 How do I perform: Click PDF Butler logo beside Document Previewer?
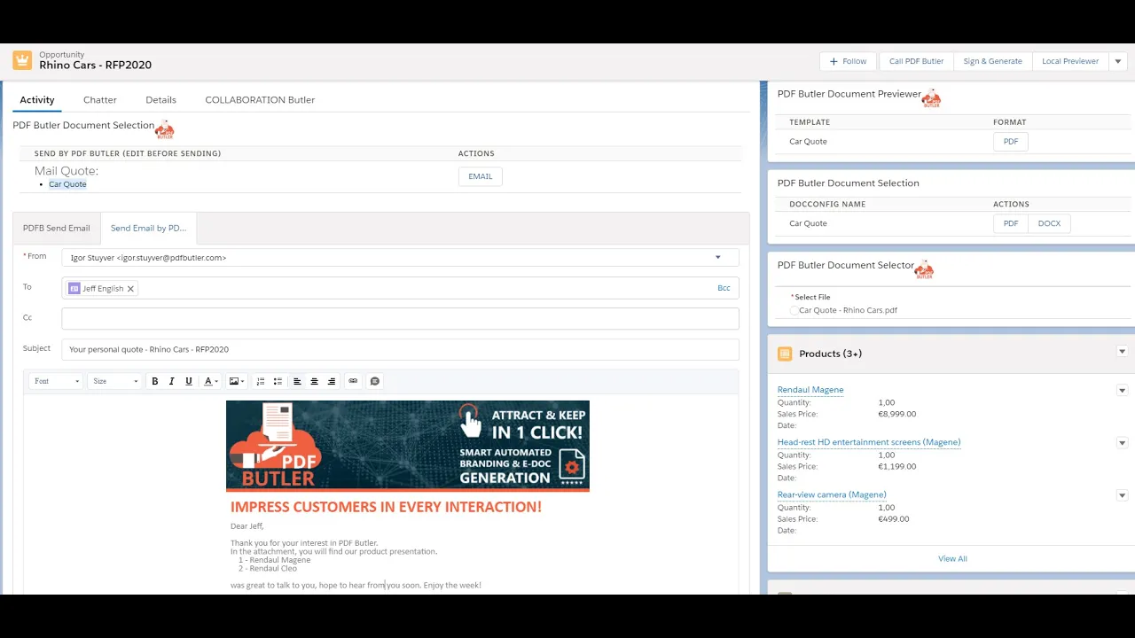click(x=931, y=98)
